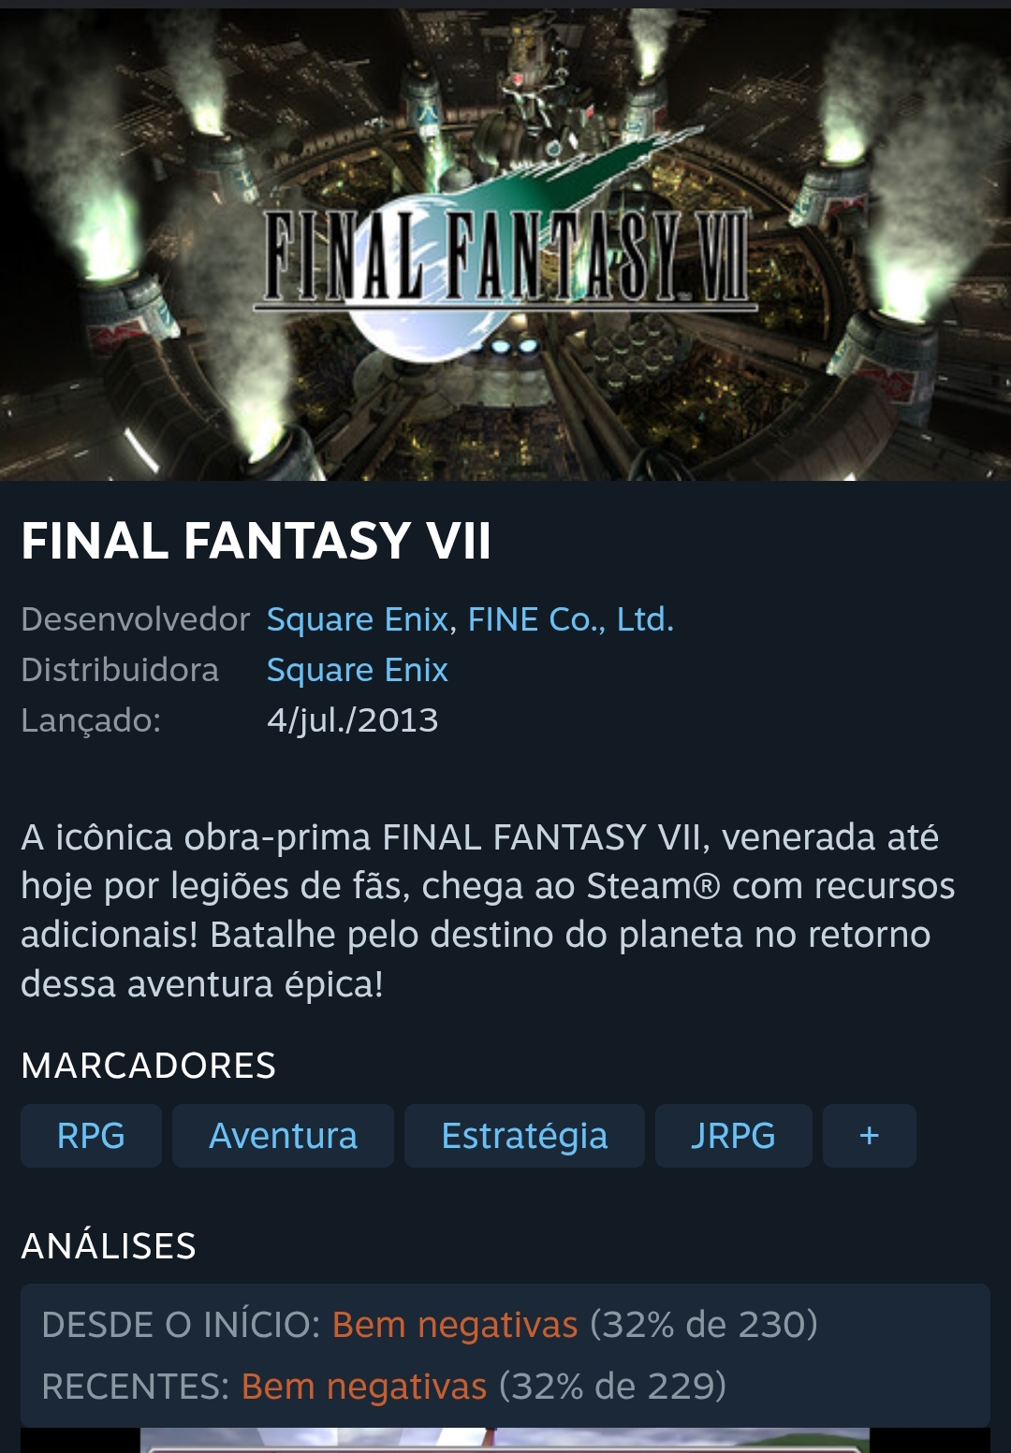Open Square Enix link beside Distribuidora

[x=357, y=670]
